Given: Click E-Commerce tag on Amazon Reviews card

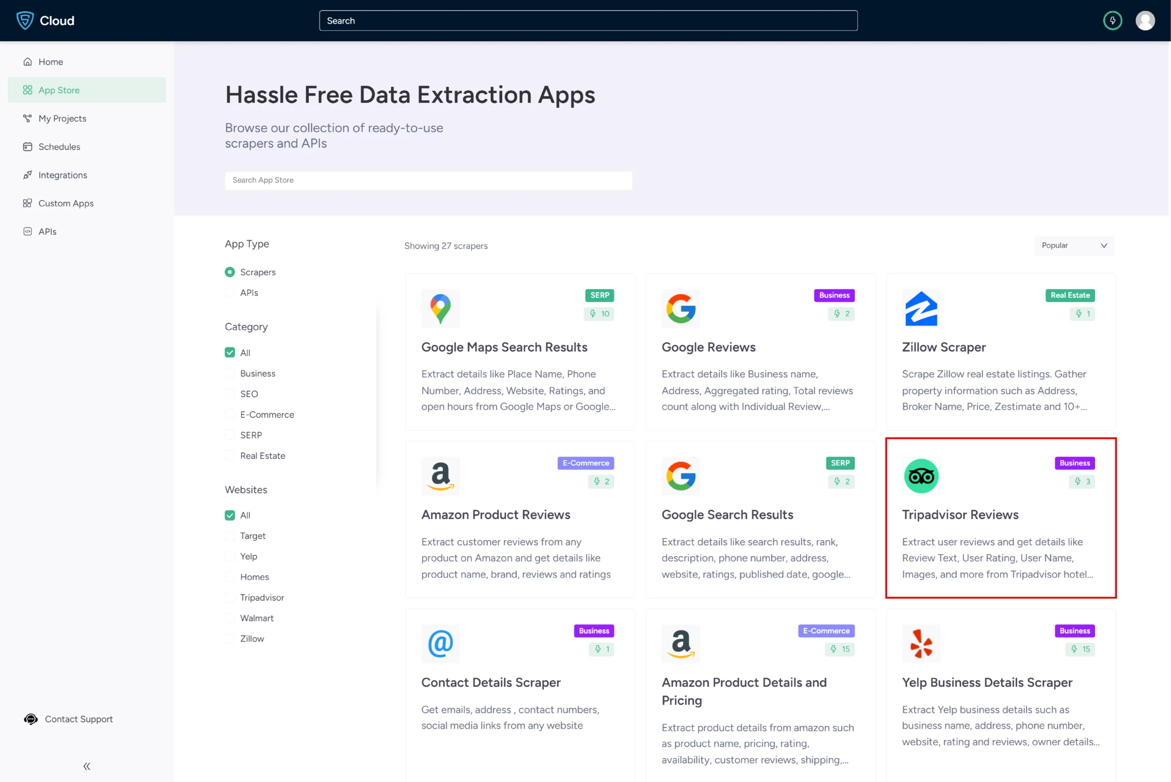Looking at the screenshot, I should pos(585,463).
